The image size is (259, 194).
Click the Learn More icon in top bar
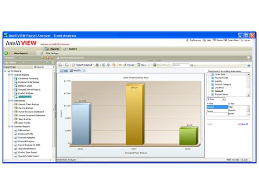tap(226, 40)
